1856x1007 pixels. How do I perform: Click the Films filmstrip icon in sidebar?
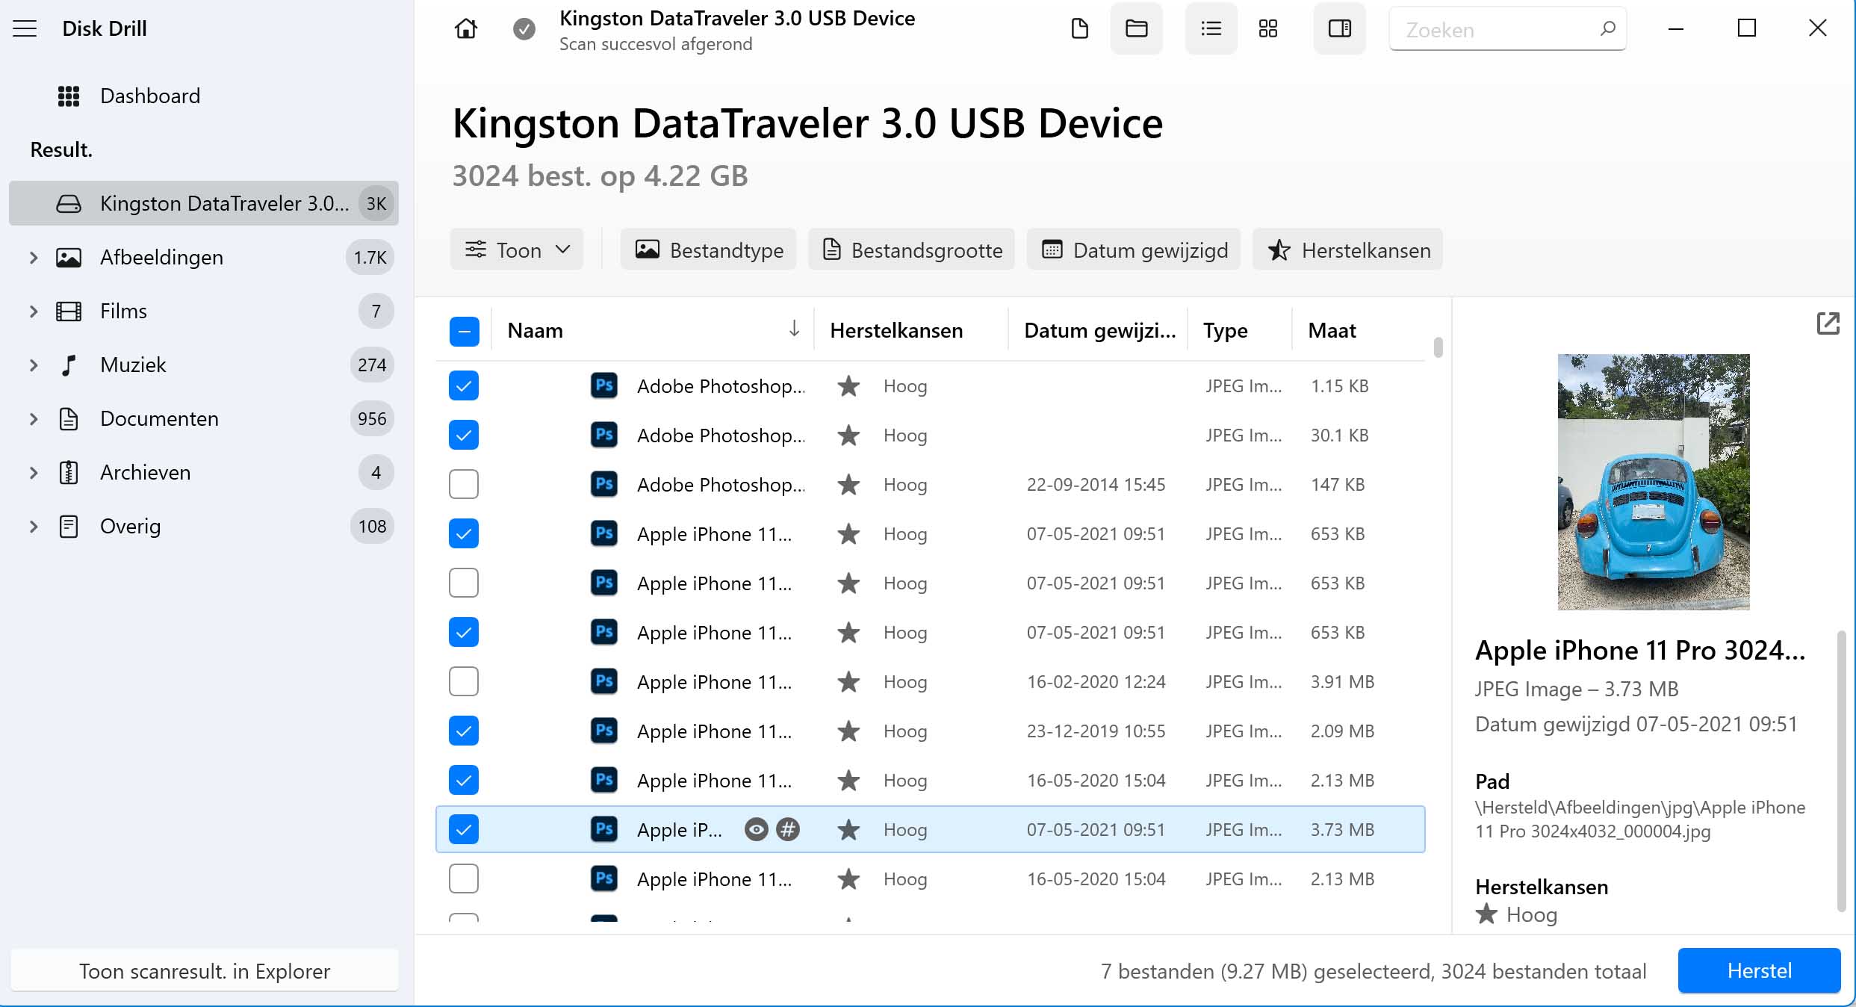click(69, 312)
